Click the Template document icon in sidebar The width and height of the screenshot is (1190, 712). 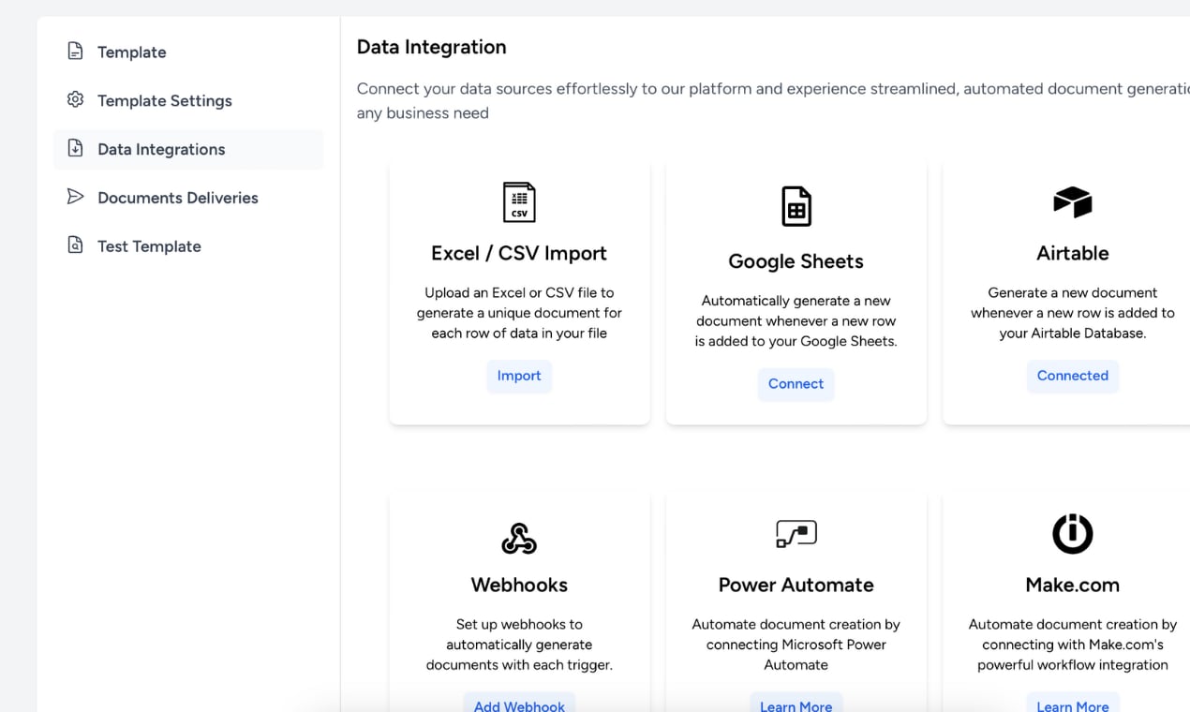pyautogui.click(x=76, y=52)
